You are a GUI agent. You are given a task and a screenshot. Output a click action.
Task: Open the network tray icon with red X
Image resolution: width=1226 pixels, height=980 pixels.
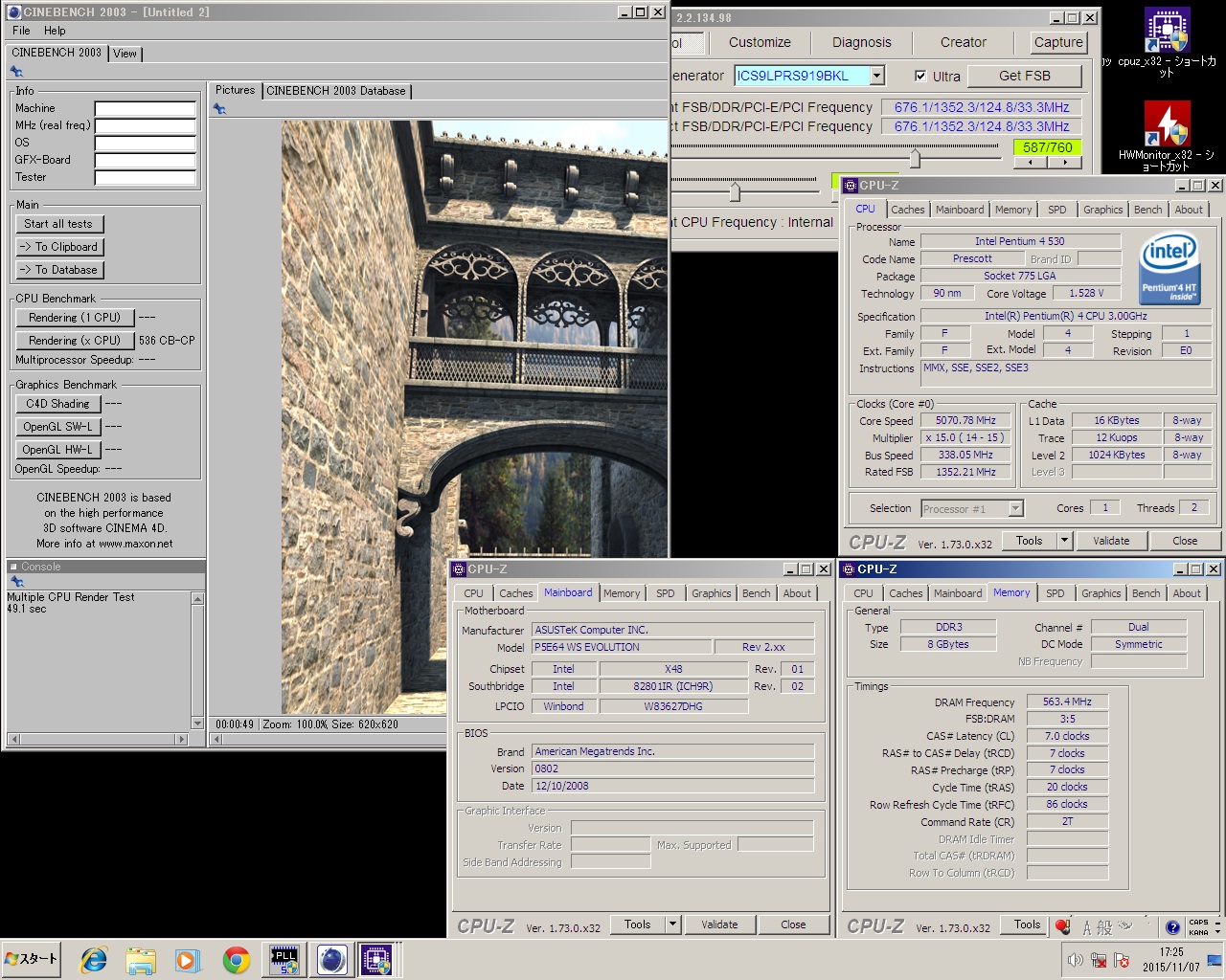tap(1099, 960)
